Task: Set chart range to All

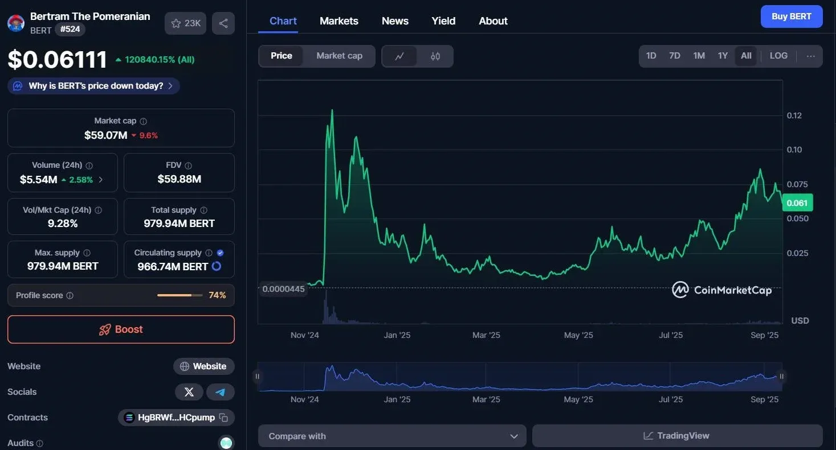Action: (746, 56)
